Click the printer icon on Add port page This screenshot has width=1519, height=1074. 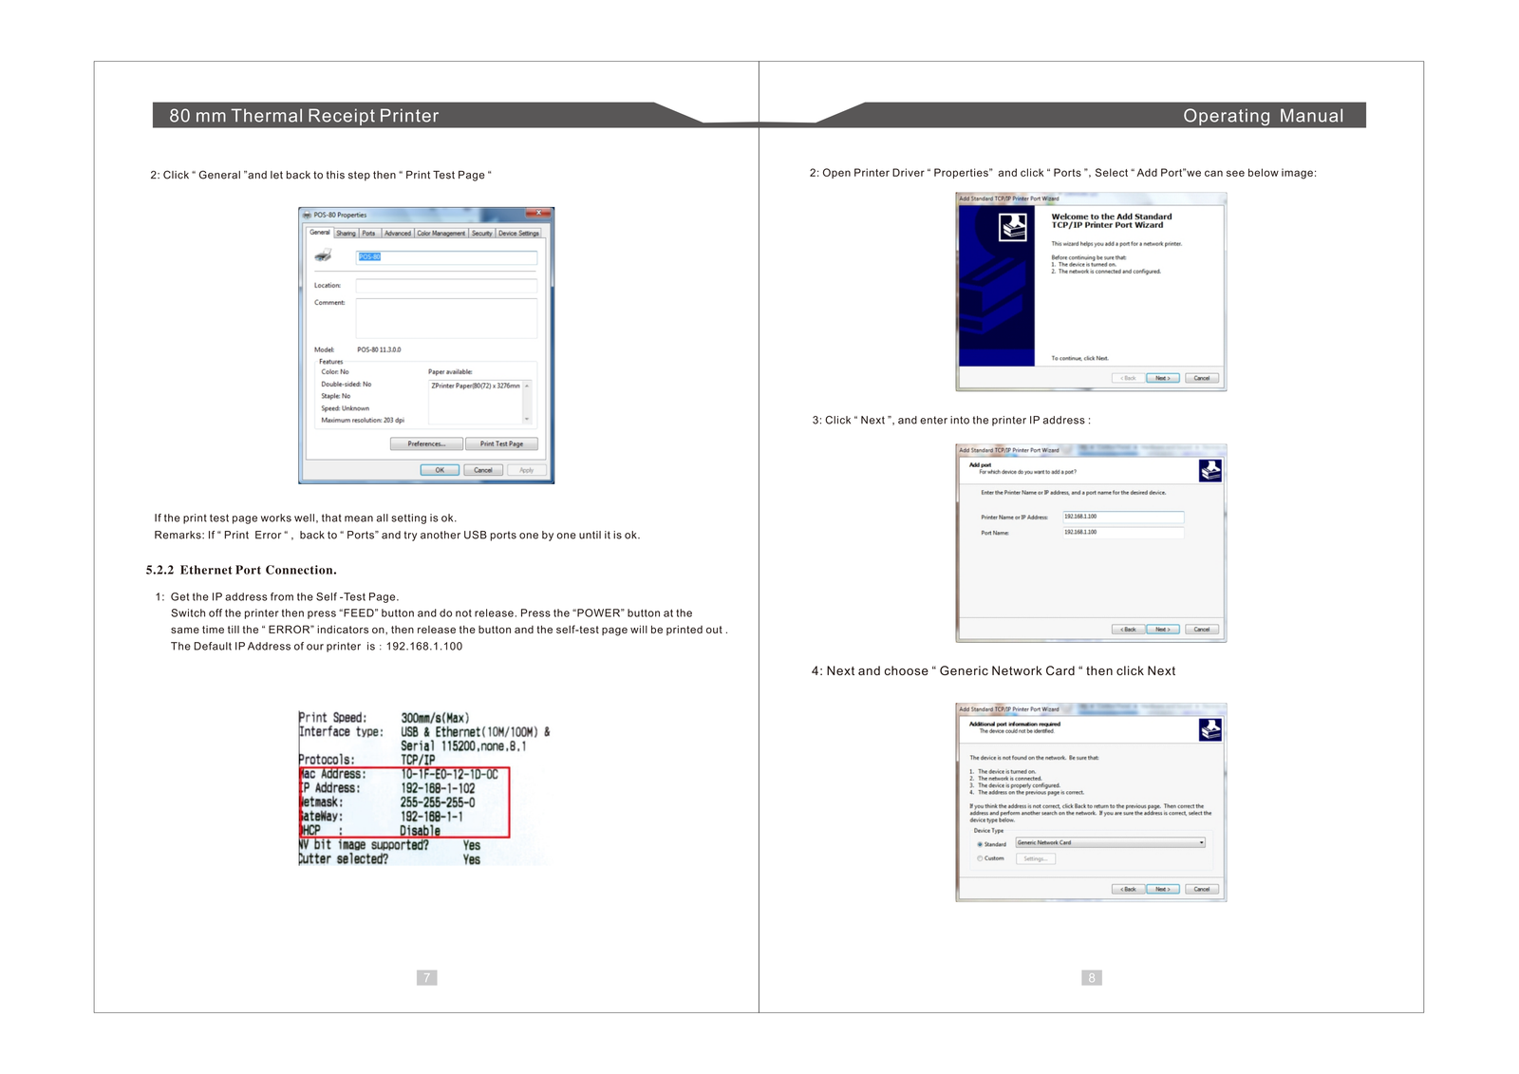click(x=1210, y=470)
